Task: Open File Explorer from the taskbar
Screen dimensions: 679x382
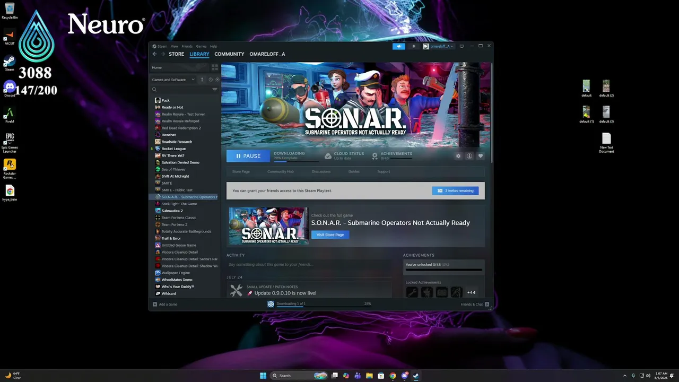Action: [x=369, y=376]
